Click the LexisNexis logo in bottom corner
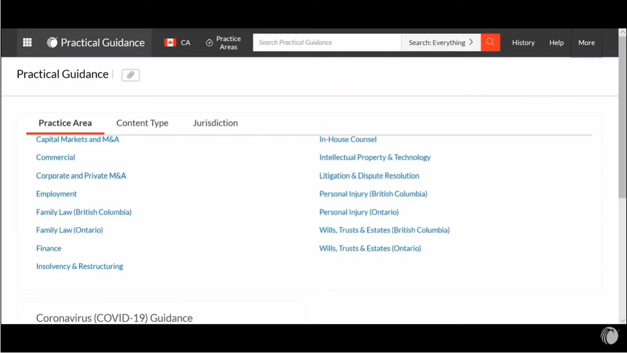This screenshot has height=353, width=627. pyautogui.click(x=609, y=336)
